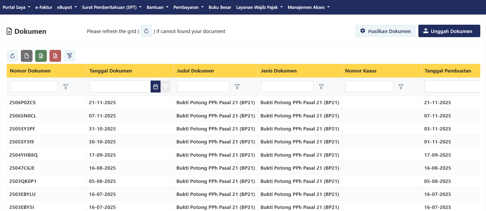Click the Jenis Dokumen filter funnel icon

click(x=321, y=87)
